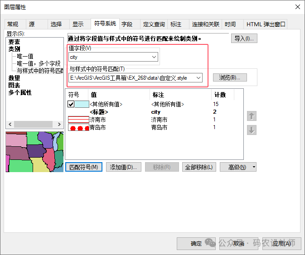Click the scrollbar right arrow in display list
The image size is (305, 255).
[59, 124]
